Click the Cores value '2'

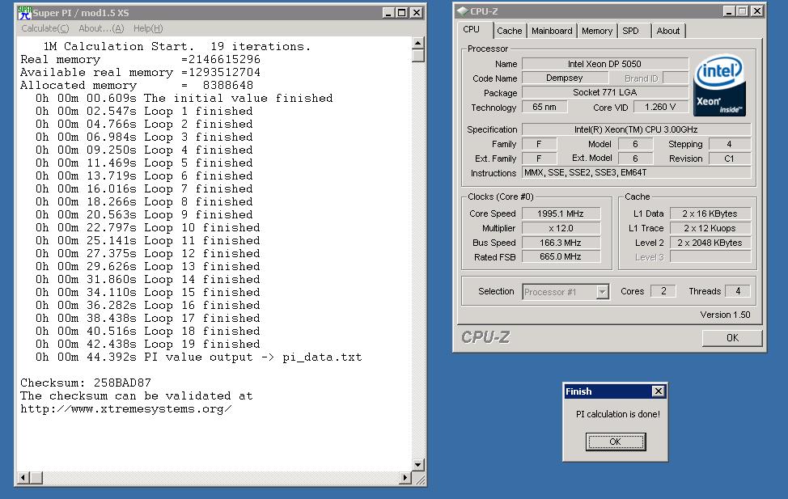tap(663, 291)
